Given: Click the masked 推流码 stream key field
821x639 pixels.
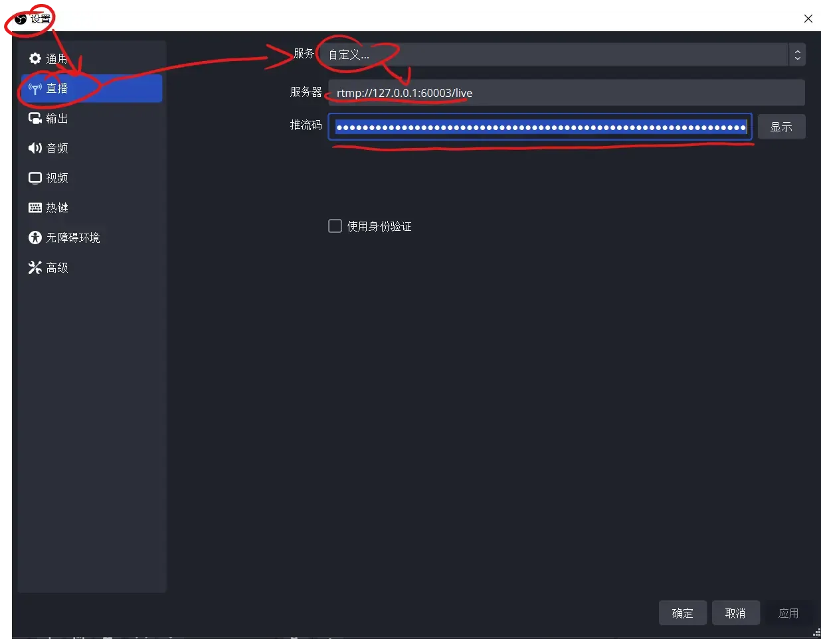Looking at the screenshot, I should [540, 127].
